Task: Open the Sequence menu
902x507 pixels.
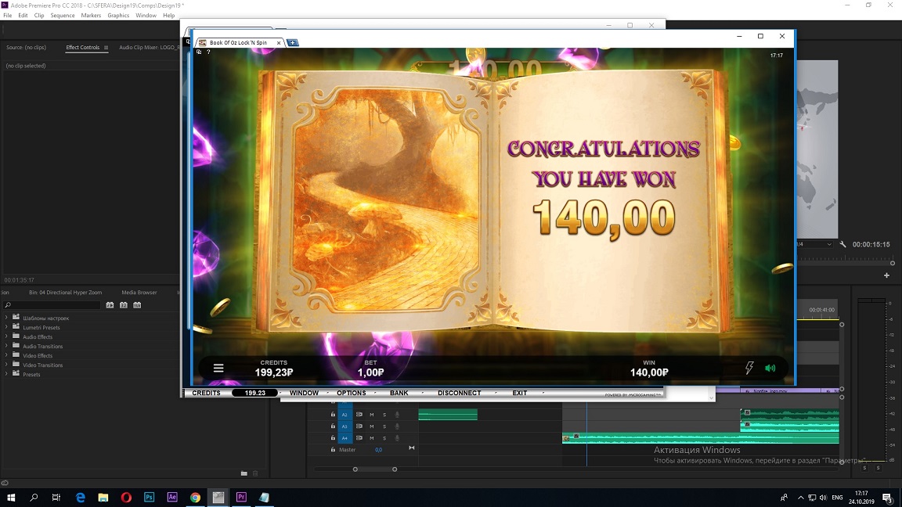Action: (63, 16)
